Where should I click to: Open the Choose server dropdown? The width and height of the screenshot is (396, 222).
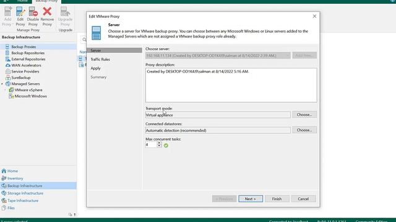[218, 55]
